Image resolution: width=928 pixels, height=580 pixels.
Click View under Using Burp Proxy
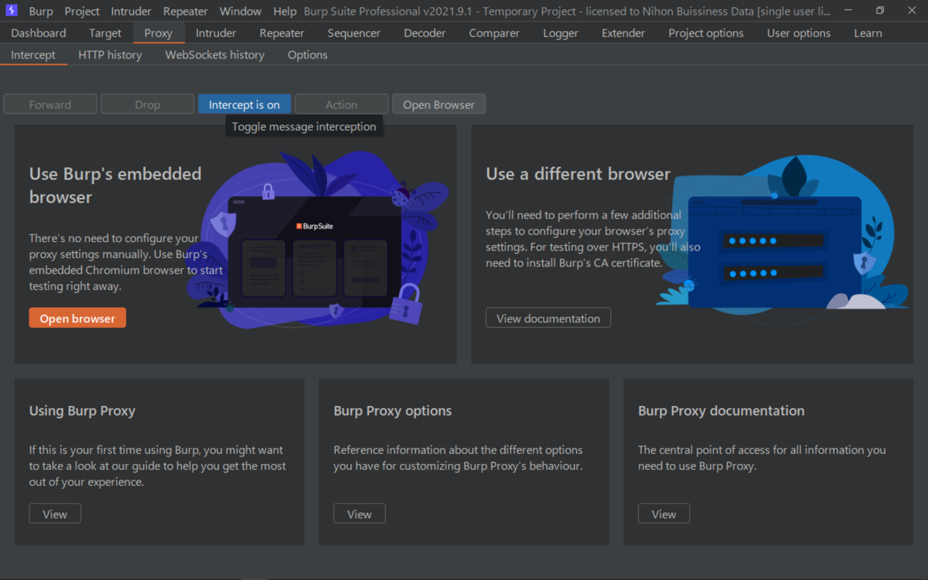55,513
